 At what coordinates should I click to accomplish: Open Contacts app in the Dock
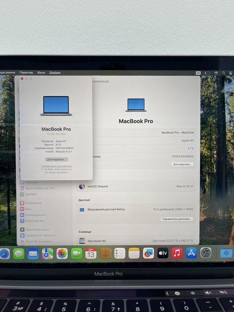[x=106, y=253]
